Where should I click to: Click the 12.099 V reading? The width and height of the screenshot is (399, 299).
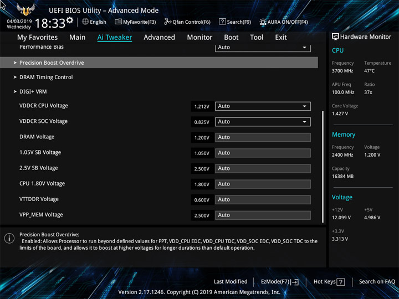click(341, 218)
